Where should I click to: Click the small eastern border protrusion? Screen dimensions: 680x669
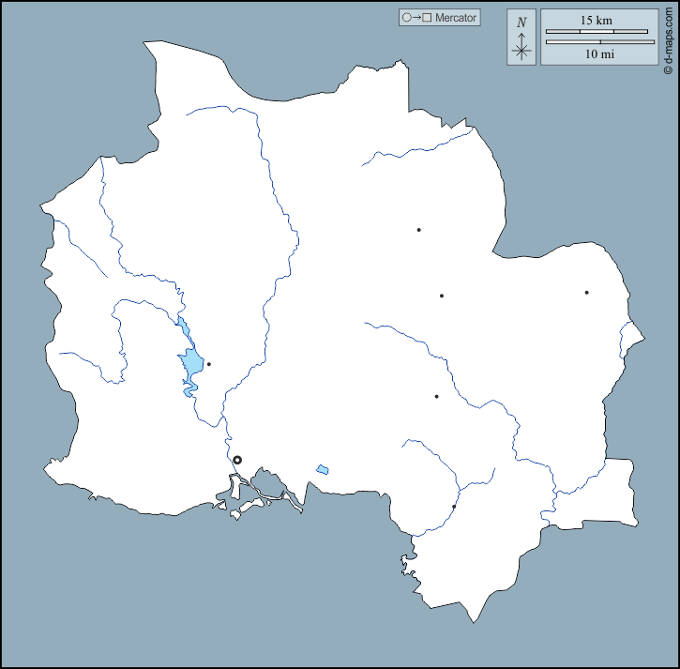click(x=634, y=332)
